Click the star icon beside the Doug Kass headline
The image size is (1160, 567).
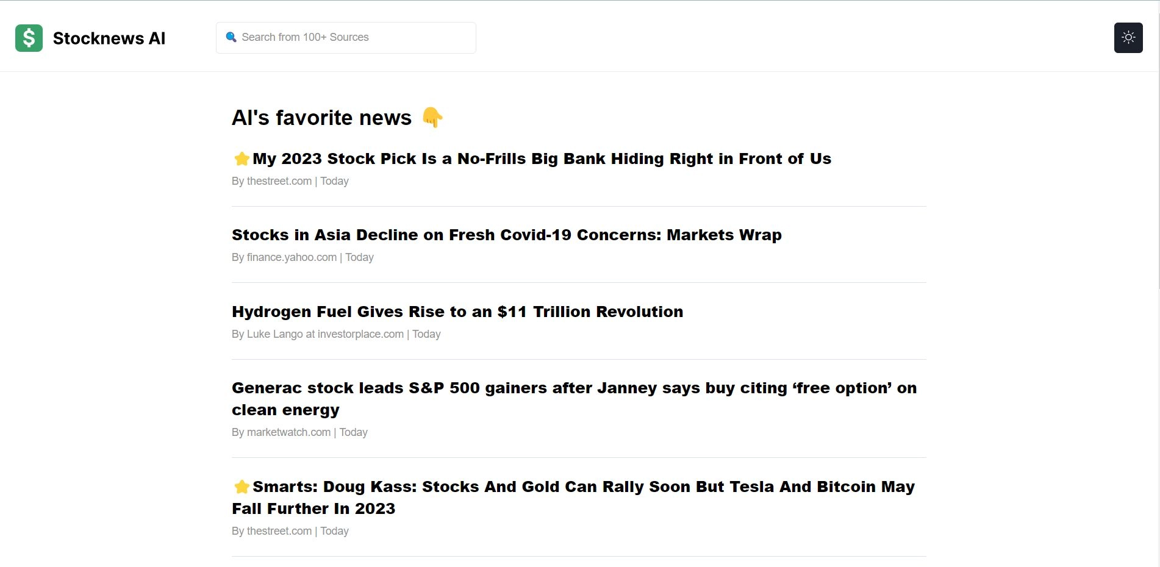(241, 487)
